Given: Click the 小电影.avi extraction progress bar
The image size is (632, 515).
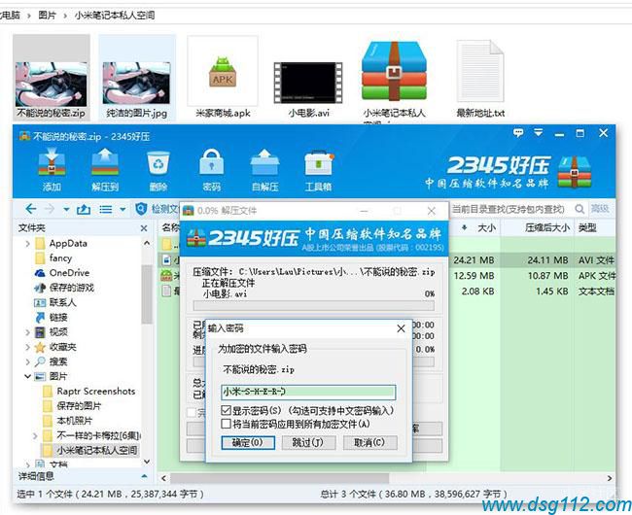Looking at the screenshot, I should (314, 306).
